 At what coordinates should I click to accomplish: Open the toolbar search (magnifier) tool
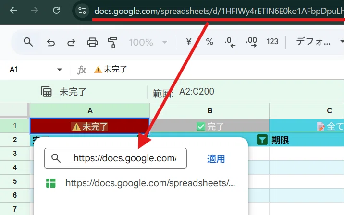pyautogui.click(x=28, y=42)
